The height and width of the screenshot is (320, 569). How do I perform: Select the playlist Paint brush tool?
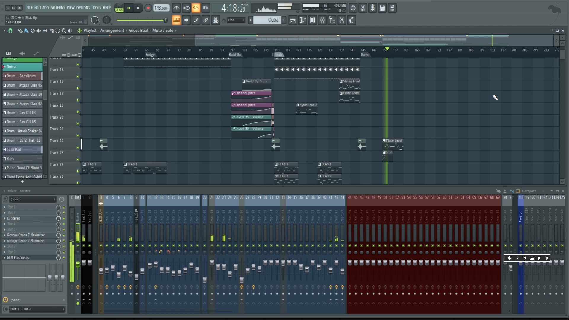tap(26, 31)
